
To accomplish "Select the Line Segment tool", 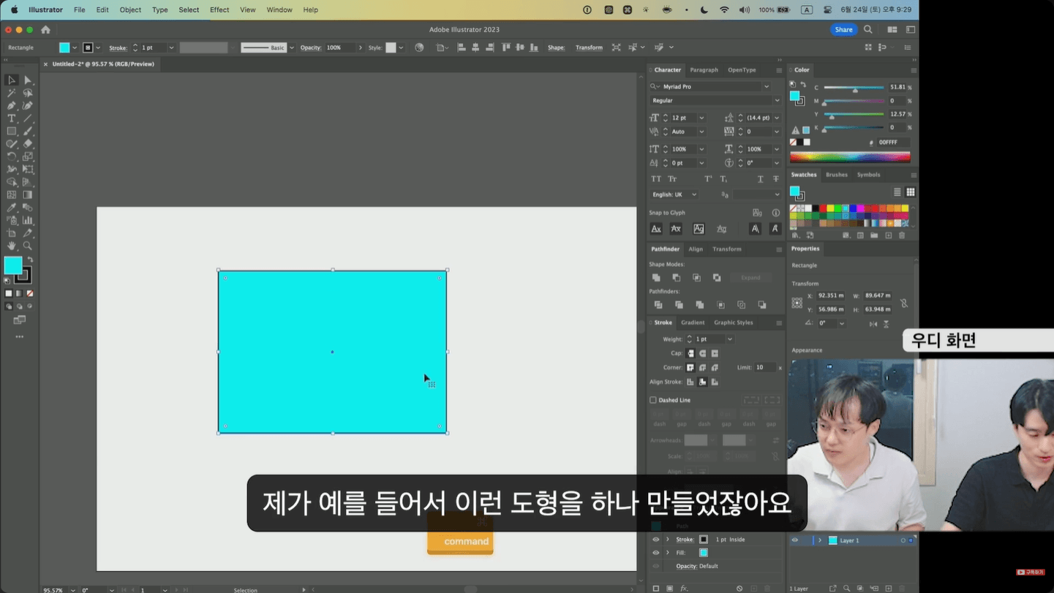I will [x=28, y=118].
